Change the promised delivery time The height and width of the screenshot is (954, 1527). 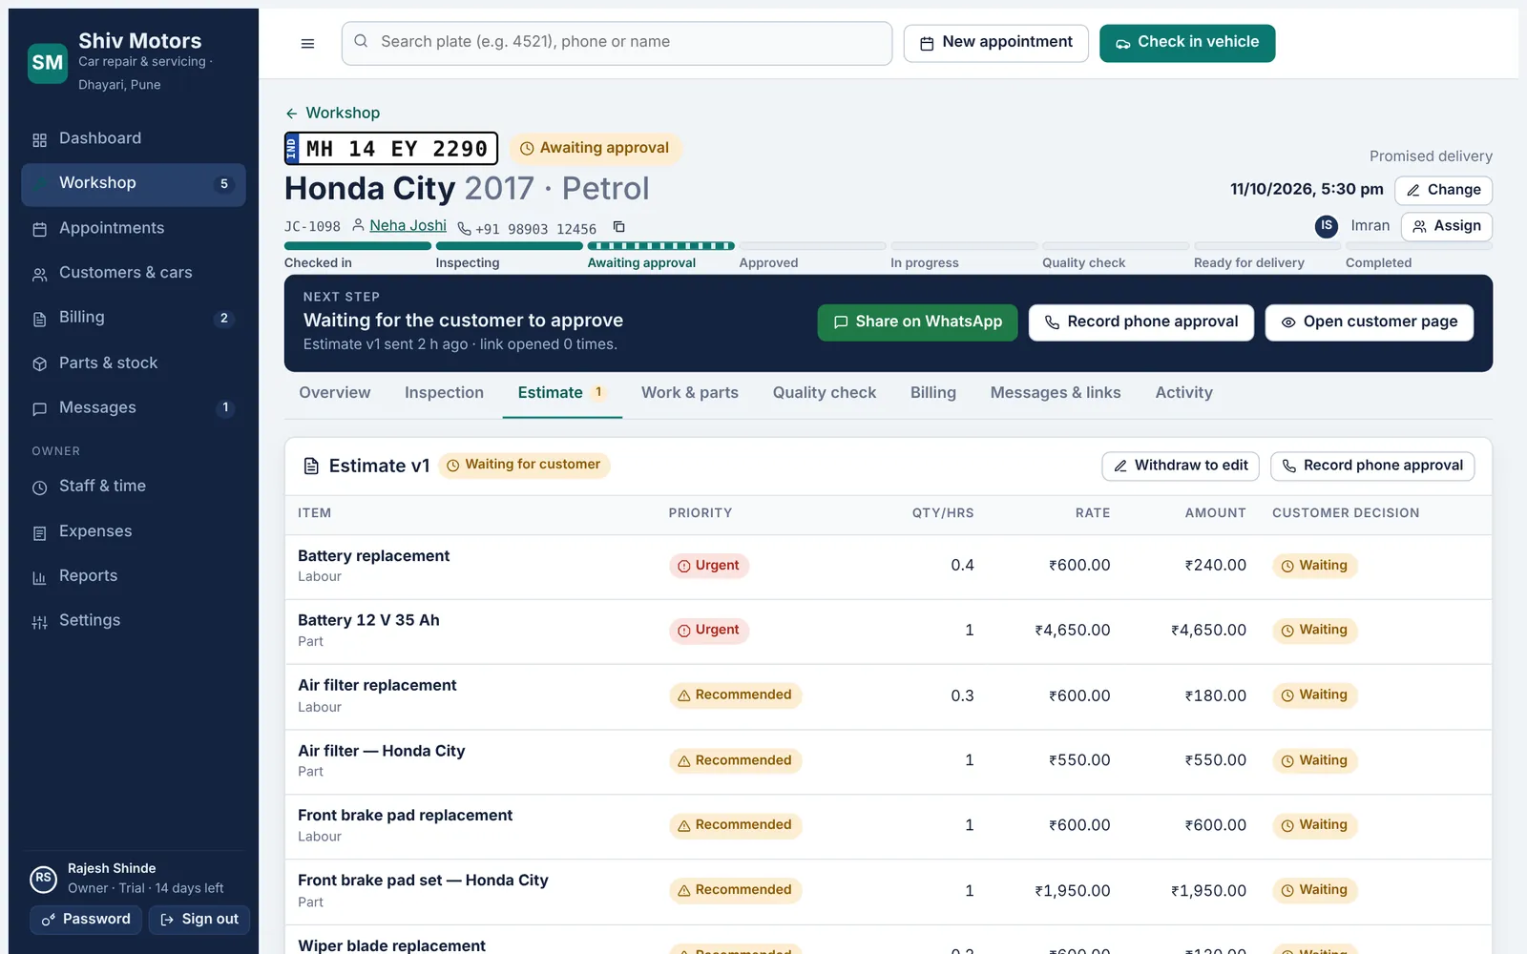[x=1443, y=190]
